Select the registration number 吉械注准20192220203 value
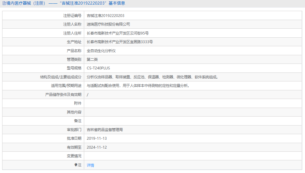Image resolution: width=305 pixels, height=173 pixels. 105,15
